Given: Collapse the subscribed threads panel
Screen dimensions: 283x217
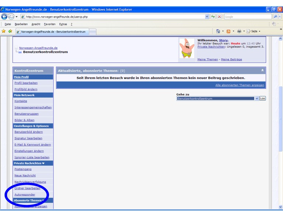Looking at the screenshot, I should tap(262, 70).
